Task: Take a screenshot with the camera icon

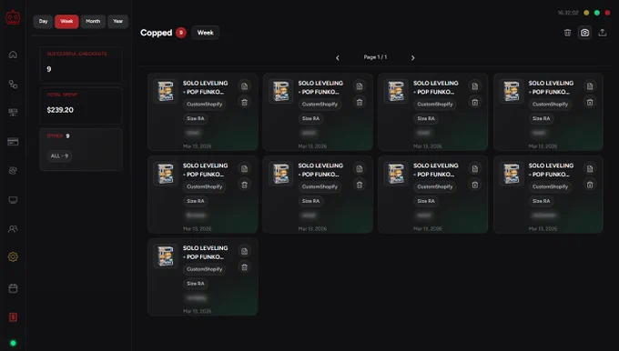Action: (584, 33)
